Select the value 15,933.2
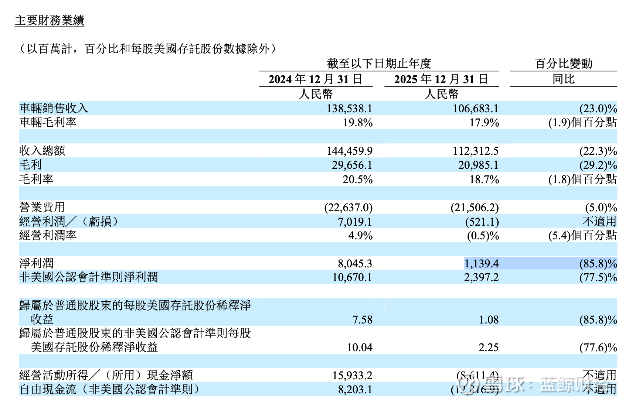The height and width of the screenshot is (404, 629). coord(352,376)
